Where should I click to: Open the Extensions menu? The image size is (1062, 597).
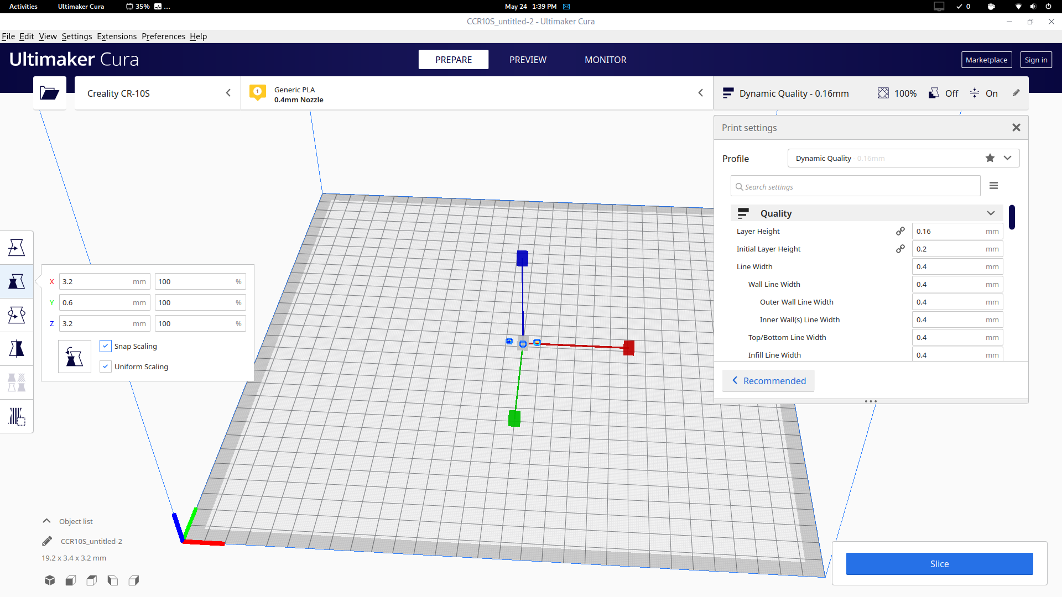[117, 36]
